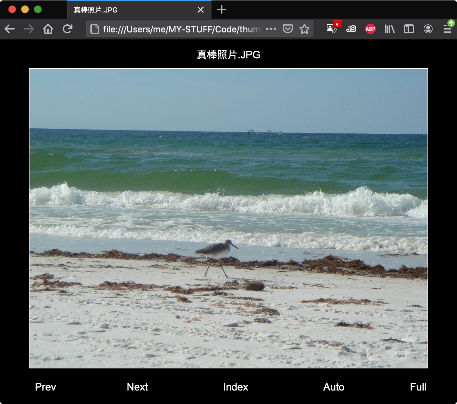This screenshot has height=404, width=457.
Task: Select the 真棒照片.JPG browser tab
Action: click(128, 10)
